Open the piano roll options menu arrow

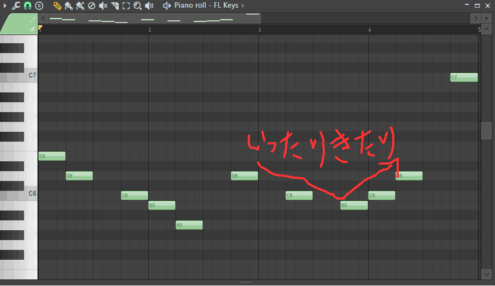click(x=5, y=5)
